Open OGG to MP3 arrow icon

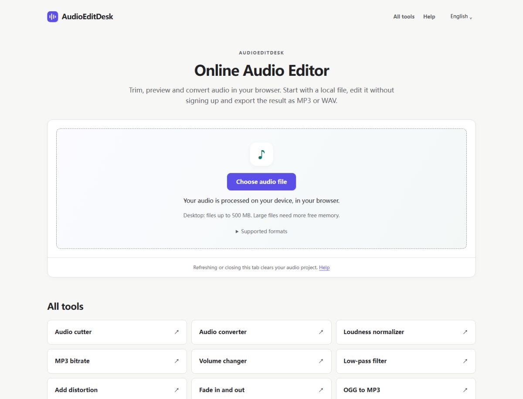(465, 390)
